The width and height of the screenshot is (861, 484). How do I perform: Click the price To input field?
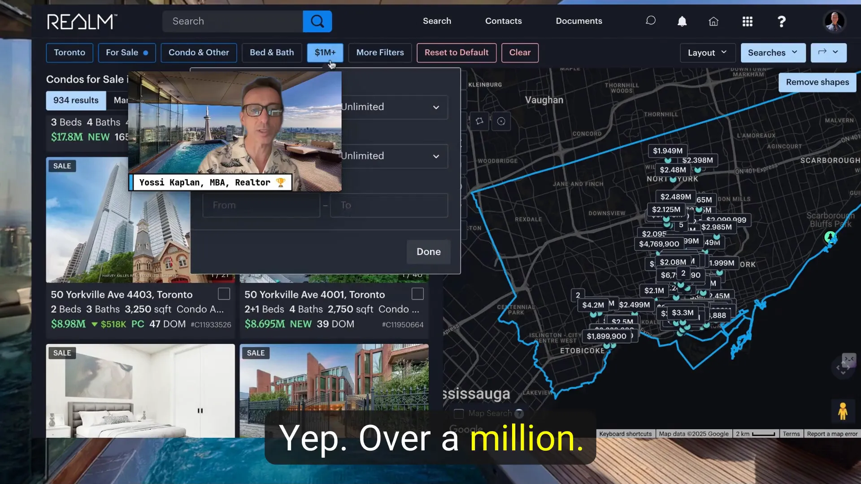[x=389, y=205]
